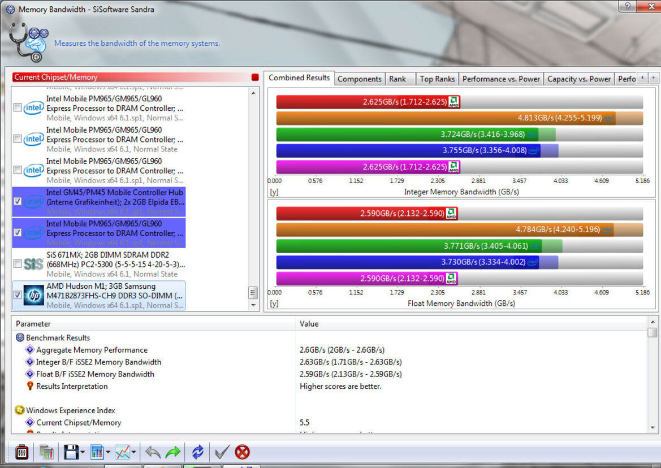661x468 pixels.
Task: Click the [y] label under Integer chart
Action: [x=274, y=192]
